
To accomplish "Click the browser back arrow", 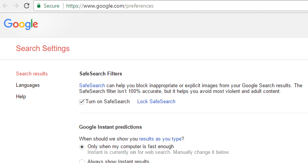I will [x=5, y=6].
